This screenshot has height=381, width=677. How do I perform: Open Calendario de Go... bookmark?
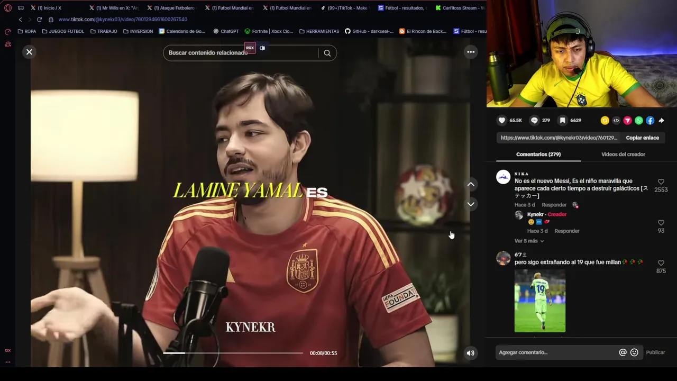click(182, 31)
